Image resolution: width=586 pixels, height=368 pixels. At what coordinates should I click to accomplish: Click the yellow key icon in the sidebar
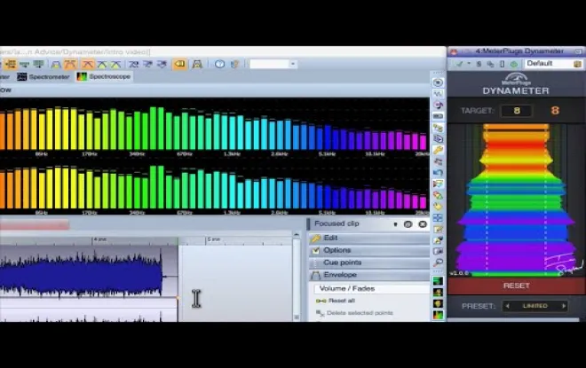pyautogui.click(x=438, y=150)
